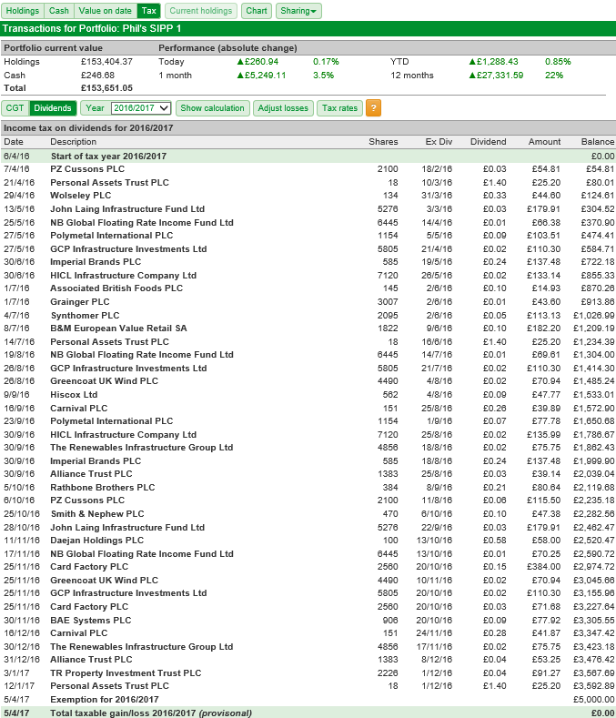This screenshot has height=718, width=616.
Task: Click YTD change £1,288.43
Action: 494,61
